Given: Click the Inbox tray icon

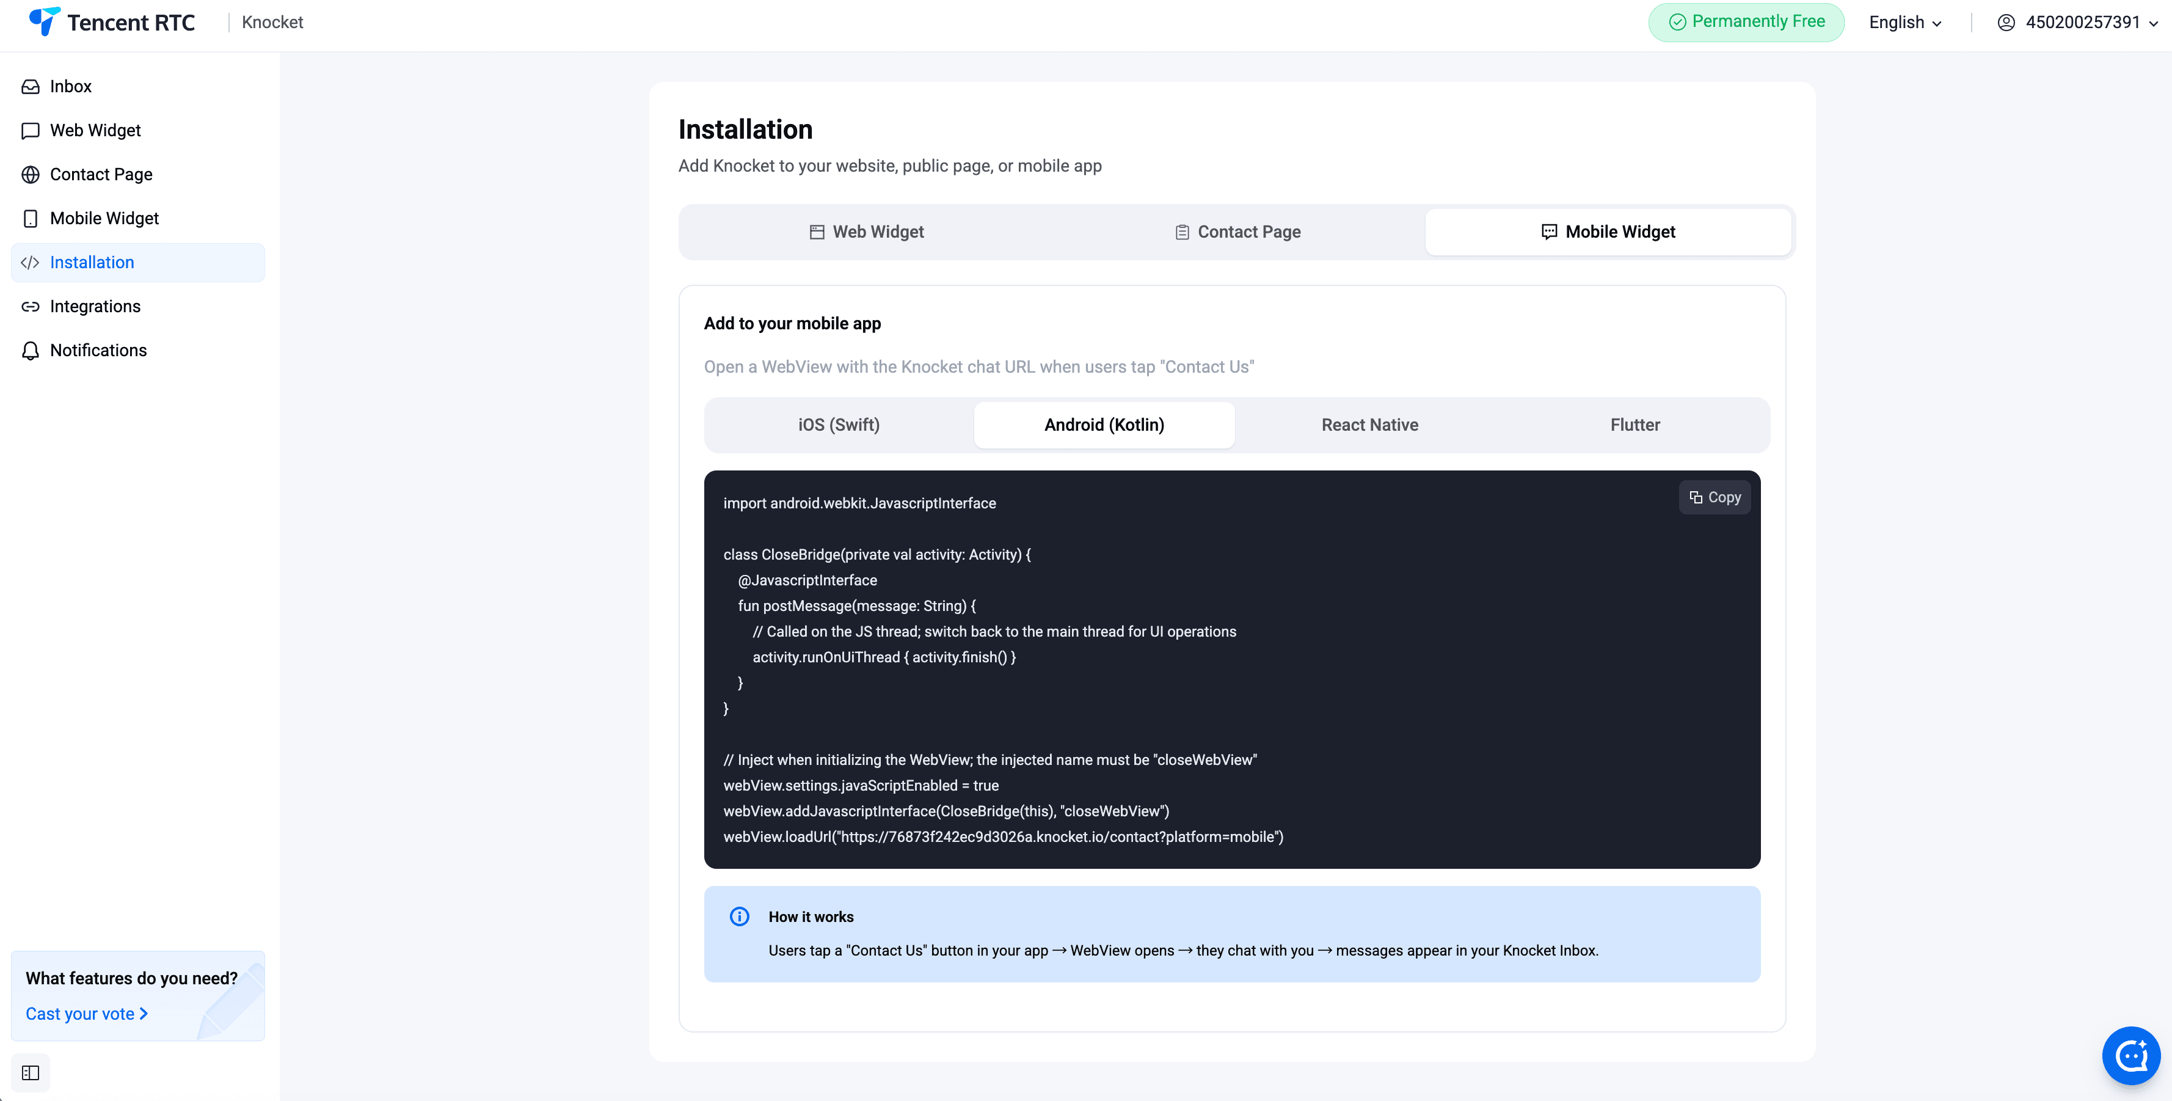Looking at the screenshot, I should click(31, 86).
